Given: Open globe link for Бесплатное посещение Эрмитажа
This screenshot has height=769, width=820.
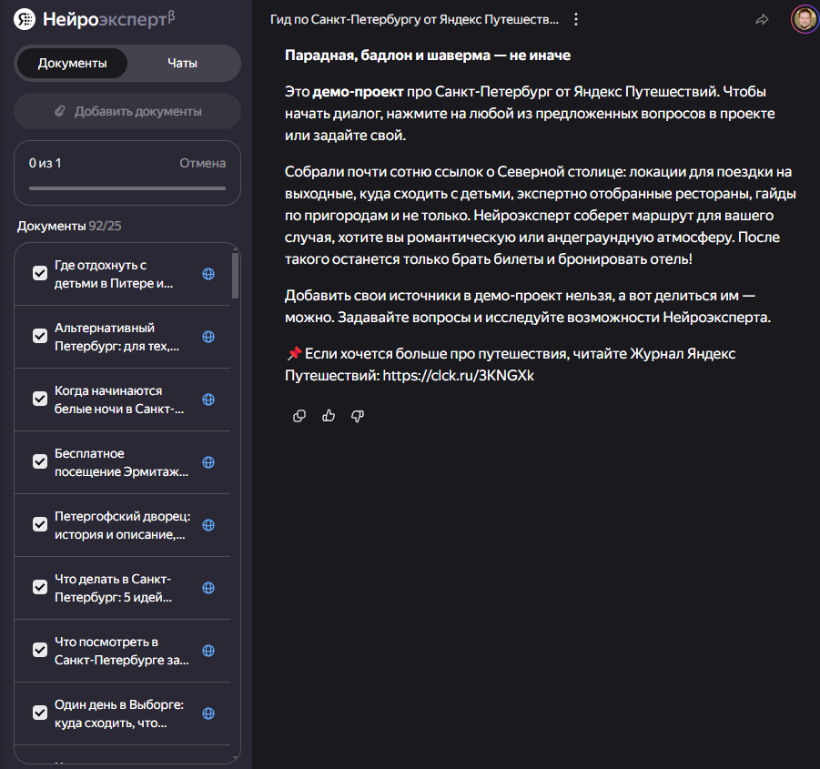Looking at the screenshot, I should click(208, 462).
